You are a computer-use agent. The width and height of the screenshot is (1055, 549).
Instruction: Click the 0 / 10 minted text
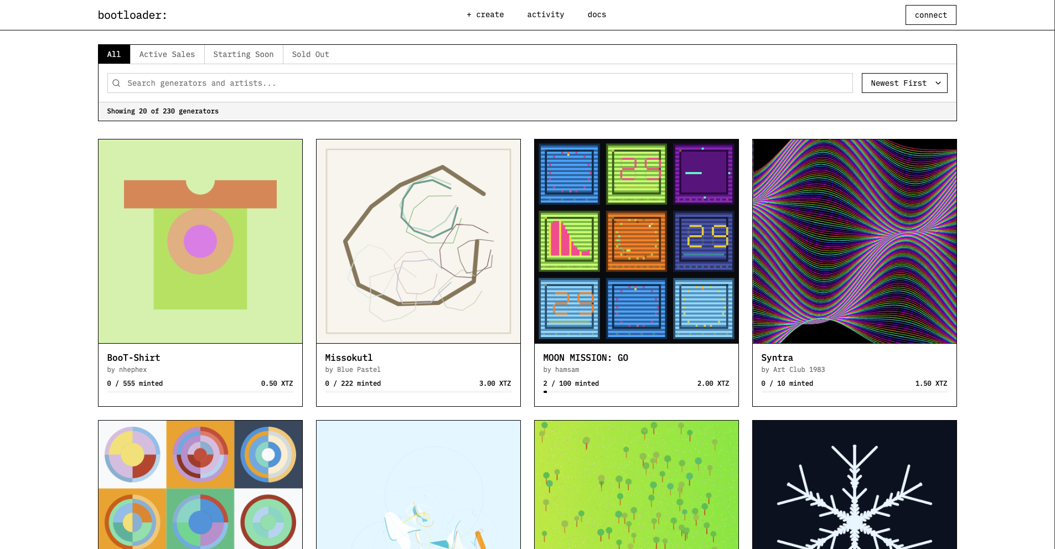pyautogui.click(x=787, y=384)
